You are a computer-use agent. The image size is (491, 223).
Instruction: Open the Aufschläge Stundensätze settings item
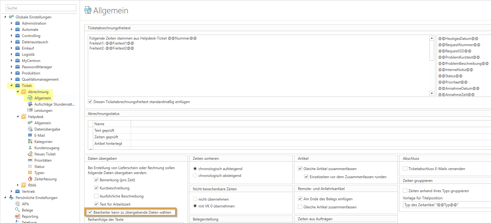pos(54,104)
